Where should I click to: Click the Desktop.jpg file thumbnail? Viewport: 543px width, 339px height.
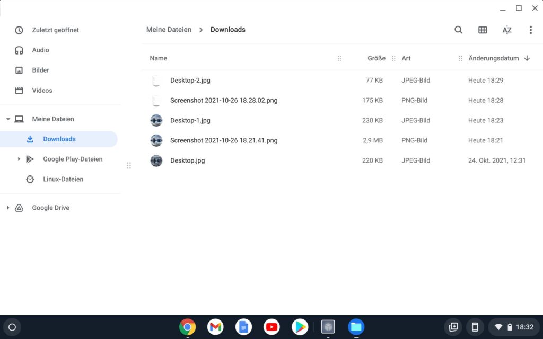[x=156, y=160]
